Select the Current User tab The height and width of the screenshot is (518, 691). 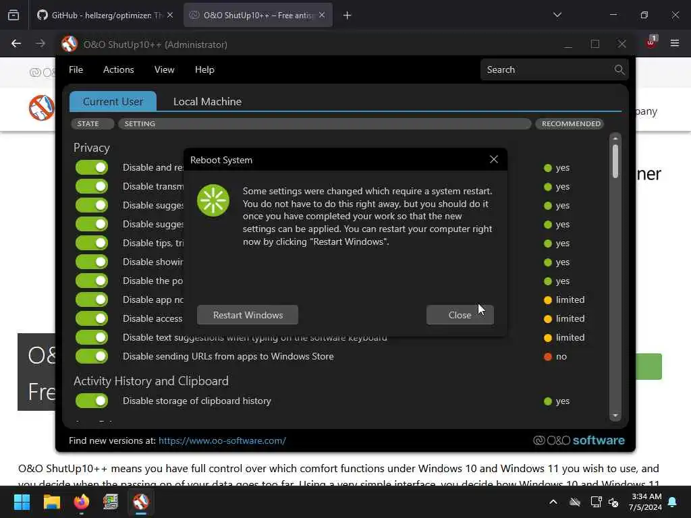(113, 102)
